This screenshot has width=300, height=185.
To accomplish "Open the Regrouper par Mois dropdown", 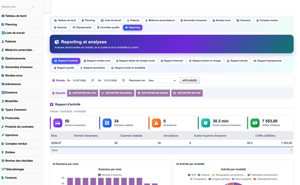I will coord(161,80).
